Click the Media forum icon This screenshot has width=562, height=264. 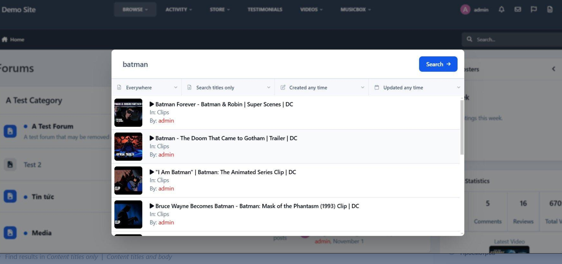[x=10, y=233]
